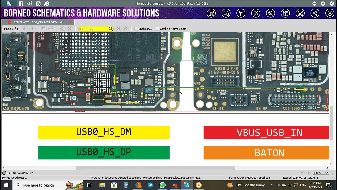Click the zoom in magnifier icon
337x190 pixels.
click(70, 29)
